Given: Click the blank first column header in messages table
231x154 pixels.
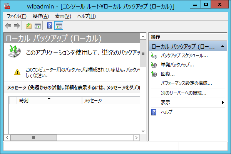Looking at the screenshot, I should (13, 101).
